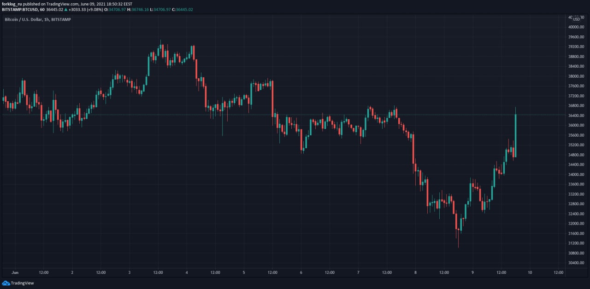
Task: Select day 8 marker on time axis
Action: tap(415, 272)
